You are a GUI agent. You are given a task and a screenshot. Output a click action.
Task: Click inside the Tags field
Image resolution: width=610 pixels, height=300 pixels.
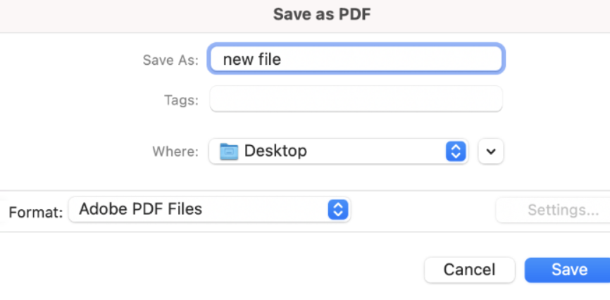pos(356,99)
